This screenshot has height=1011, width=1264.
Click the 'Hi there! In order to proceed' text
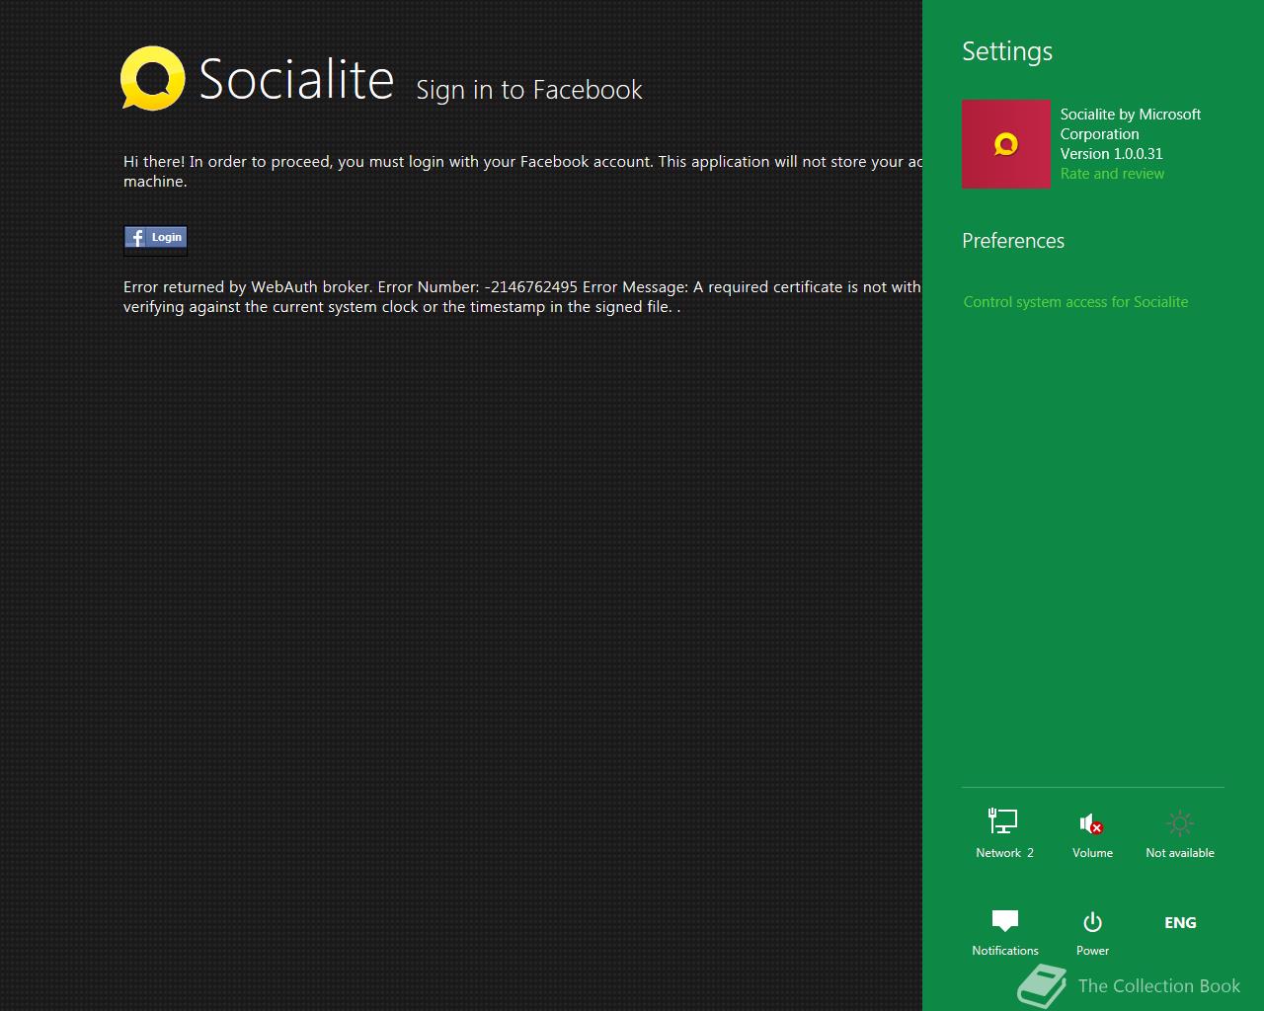tap(522, 172)
